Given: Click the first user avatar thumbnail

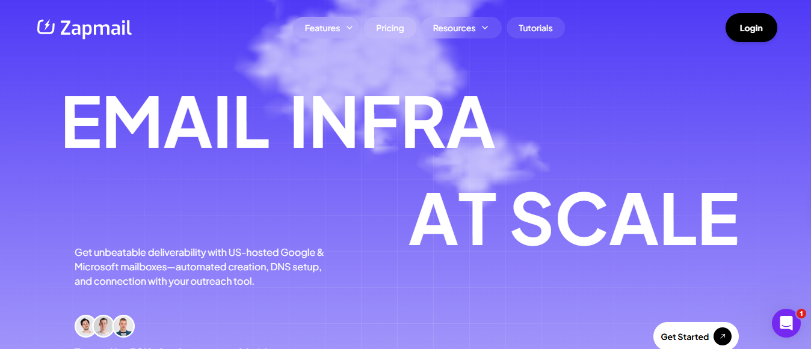Looking at the screenshot, I should click(85, 326).
